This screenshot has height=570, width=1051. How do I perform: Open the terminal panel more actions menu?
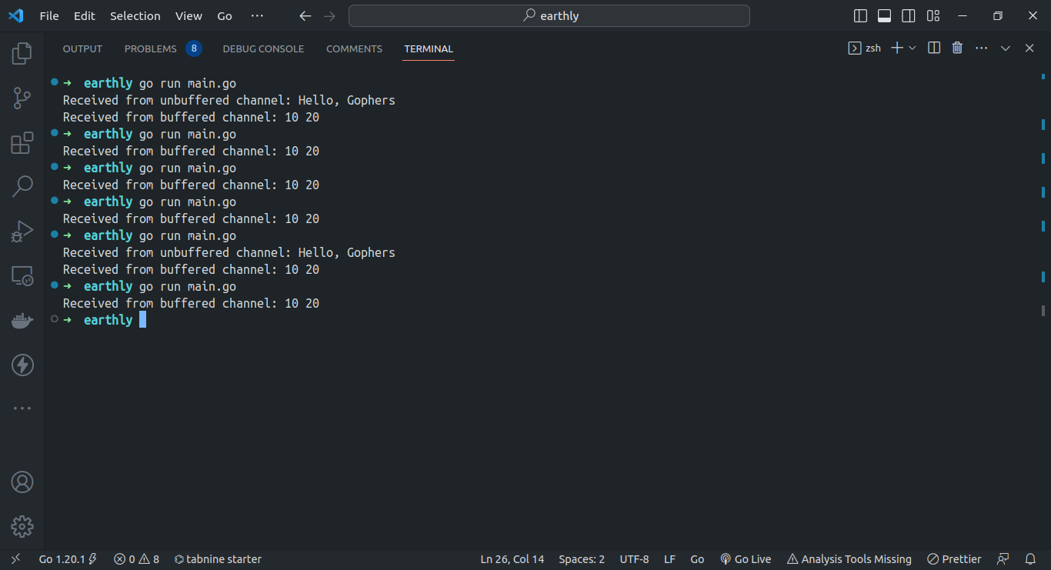coord(981,48)
